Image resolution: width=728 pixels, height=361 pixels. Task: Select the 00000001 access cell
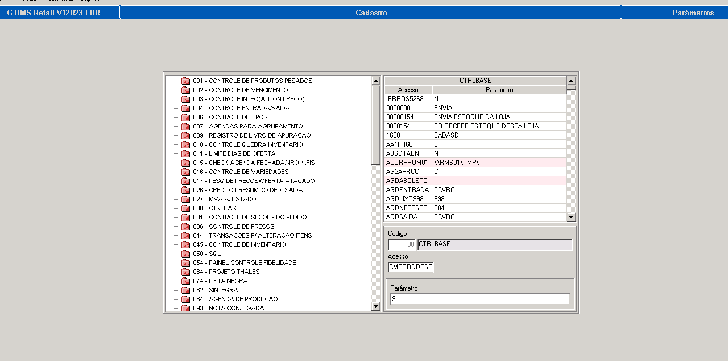click(x=408, y=108)
